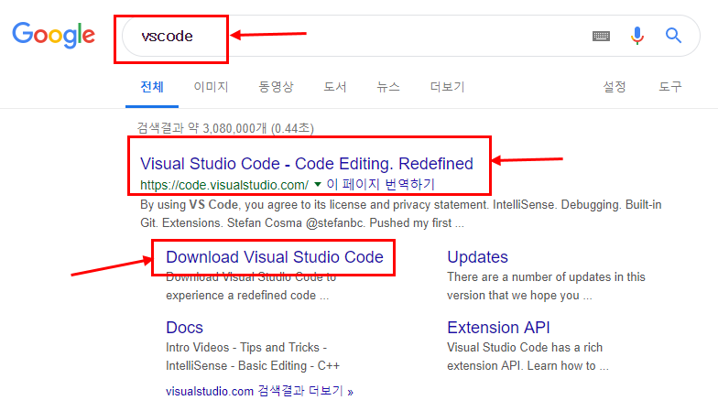Screen dimensions: 718x411
Task: Expand the dropdown arrow beside code.visualstudio.com URL
Action: click(317, 185)
